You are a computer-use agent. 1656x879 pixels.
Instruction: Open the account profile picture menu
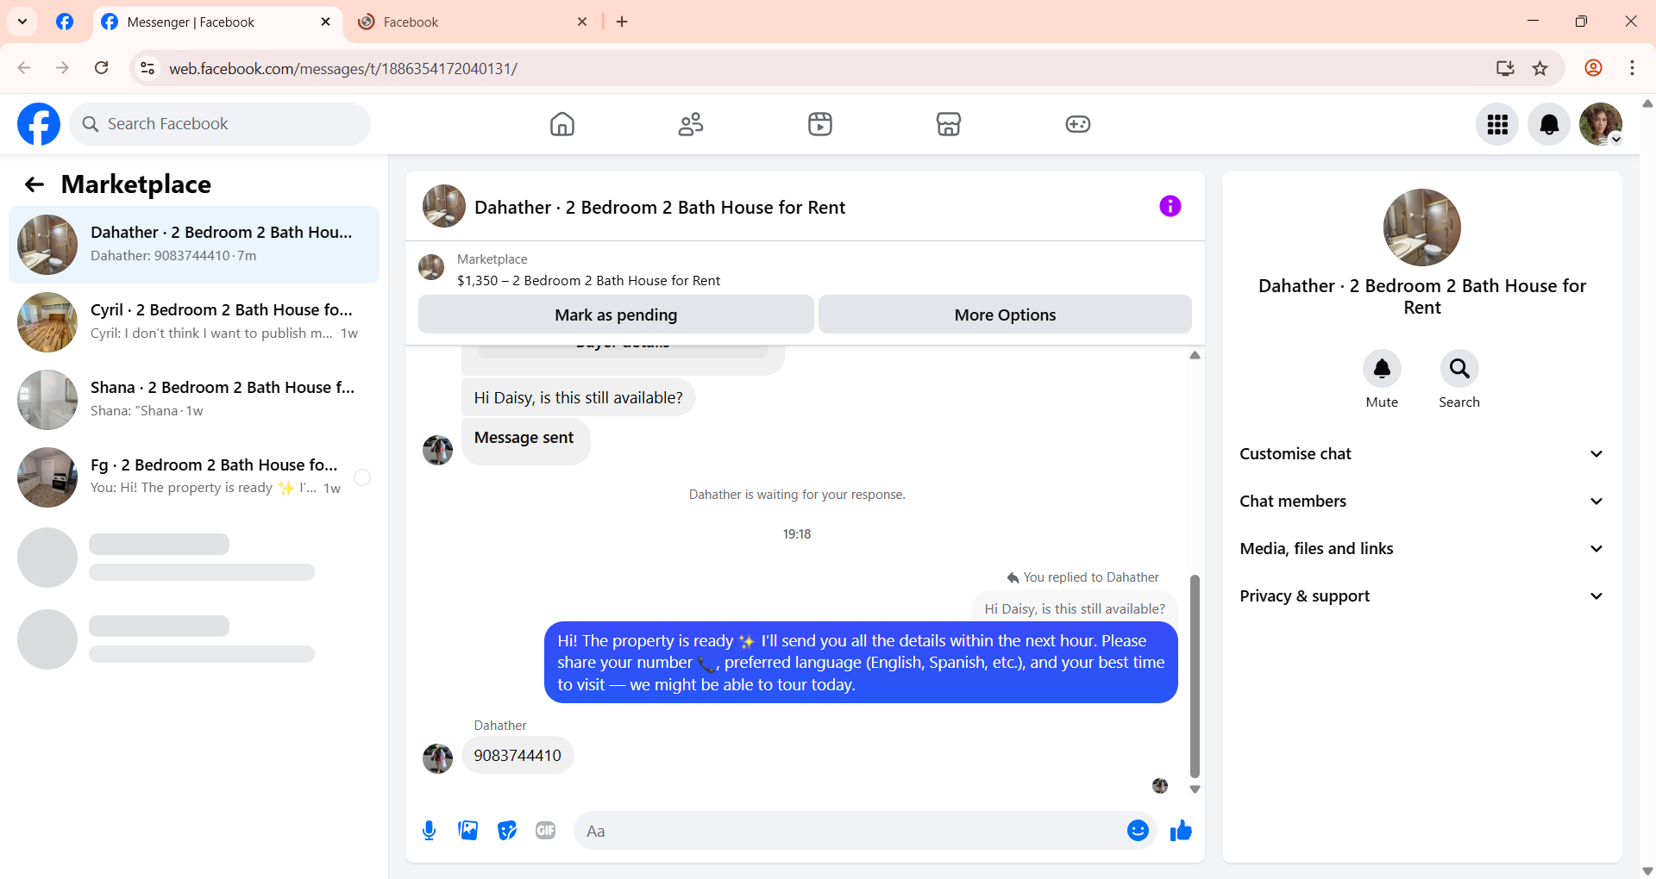[1601, 124]
